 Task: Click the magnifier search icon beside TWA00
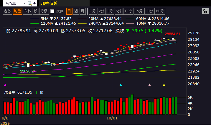pyautogui.click(x=30, y=4)
